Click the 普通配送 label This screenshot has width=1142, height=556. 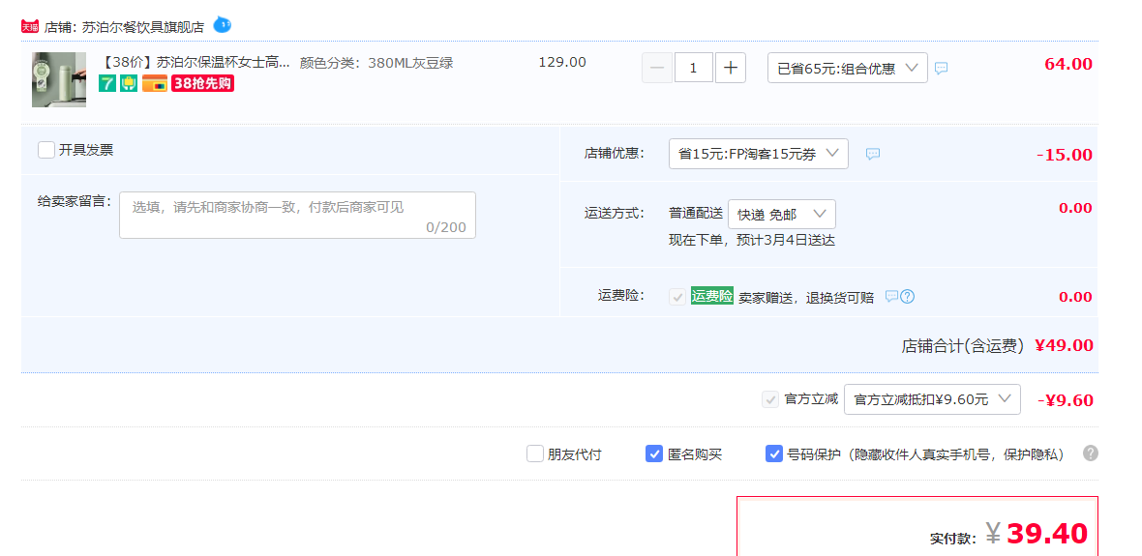coord(696,214)
